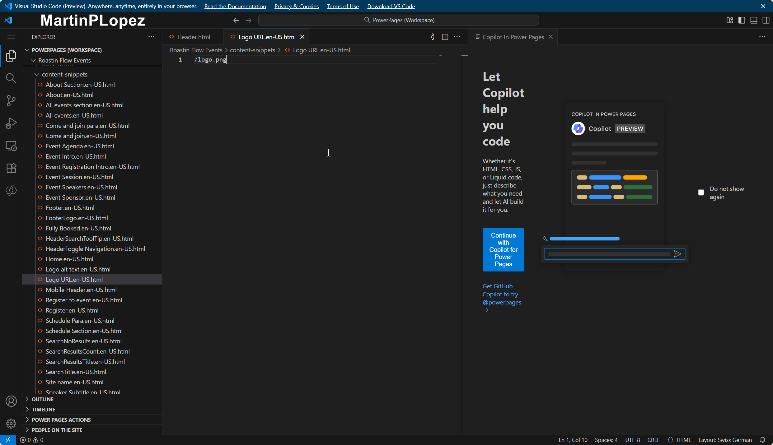Toggle the bottom panel layout button
Viewport: 773px width, 445px height.
coord(754,20)
